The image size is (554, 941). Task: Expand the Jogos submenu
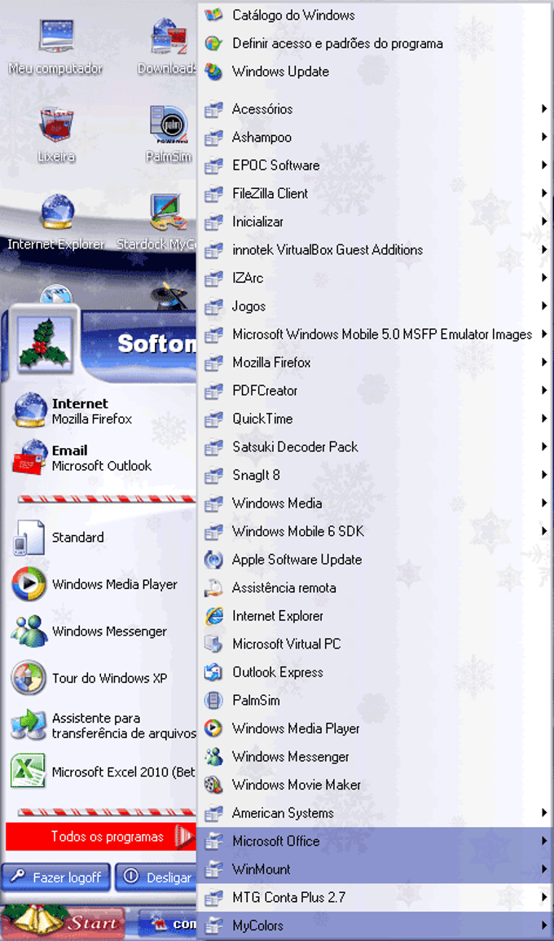point(375,306)
